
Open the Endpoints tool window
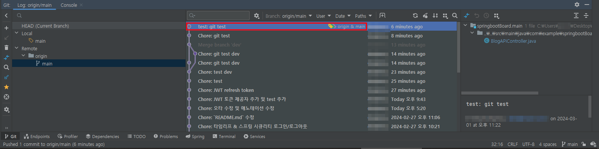[x=37, y=137]
